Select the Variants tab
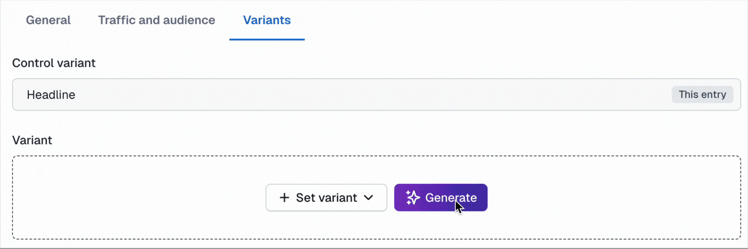 267,20
